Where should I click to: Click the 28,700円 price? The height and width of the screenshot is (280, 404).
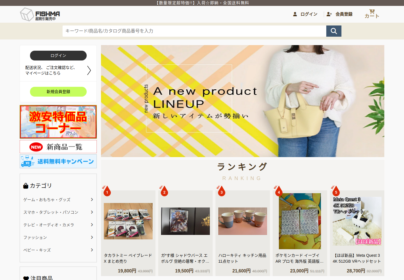[x=356, y=271]
